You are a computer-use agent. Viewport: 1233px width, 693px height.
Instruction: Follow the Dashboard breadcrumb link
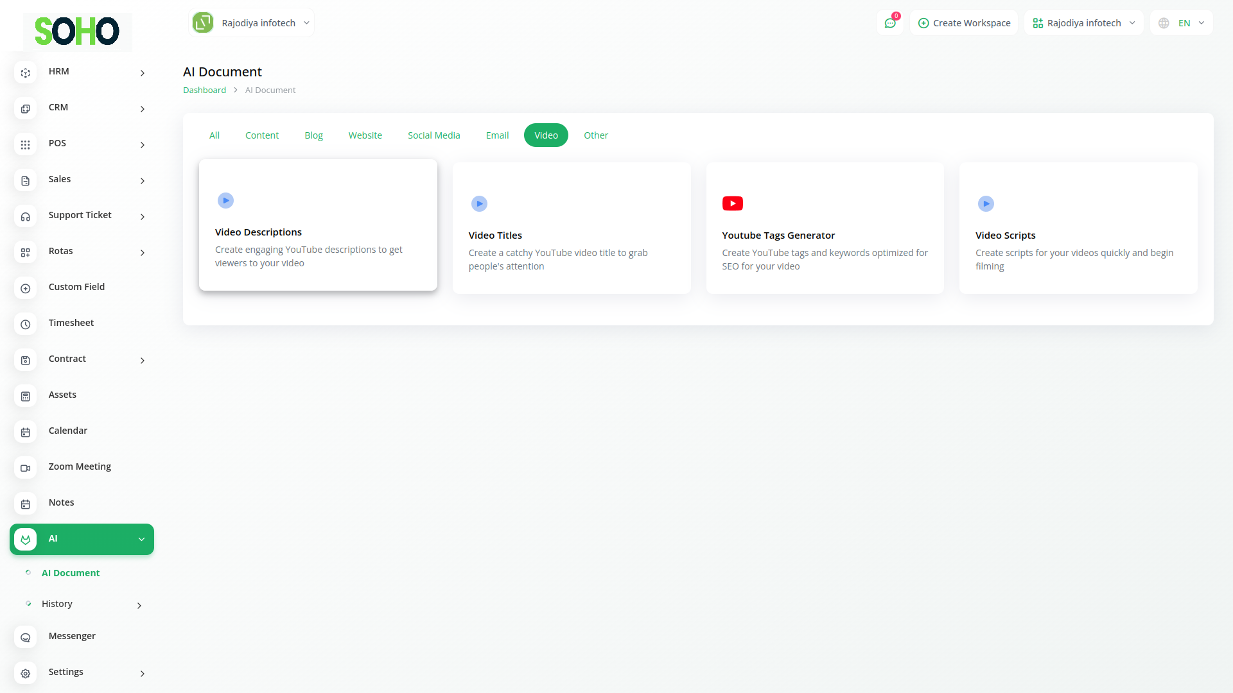(x=204, y=90)
